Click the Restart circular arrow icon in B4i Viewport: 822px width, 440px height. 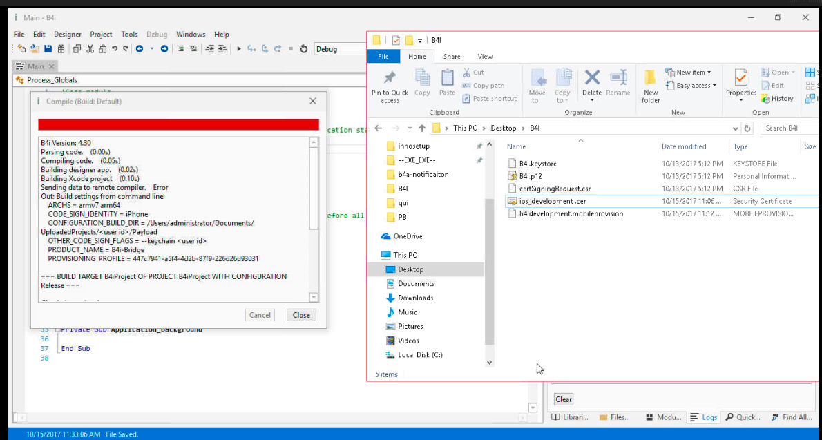click(303, 49)
